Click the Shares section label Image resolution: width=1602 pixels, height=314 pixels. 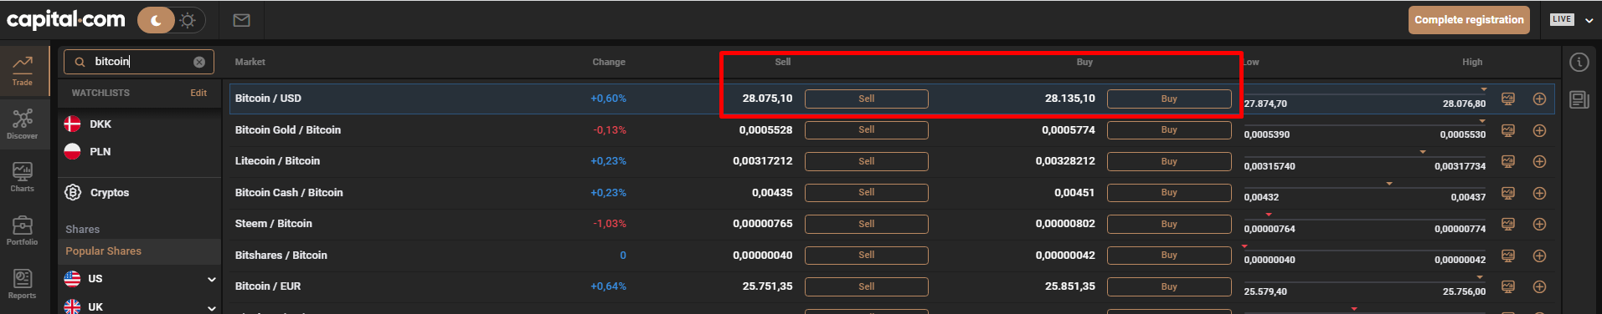[x=82, y=230]
